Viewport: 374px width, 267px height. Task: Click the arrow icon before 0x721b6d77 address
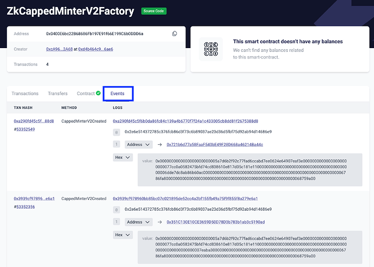tap(160, 144)
